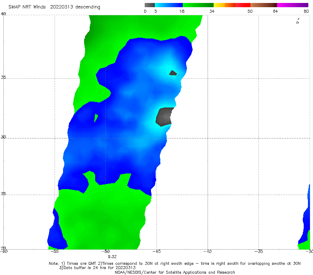Click the color bar label '50'
This screenshot has width=313, height=275.
tap(250, 11)
